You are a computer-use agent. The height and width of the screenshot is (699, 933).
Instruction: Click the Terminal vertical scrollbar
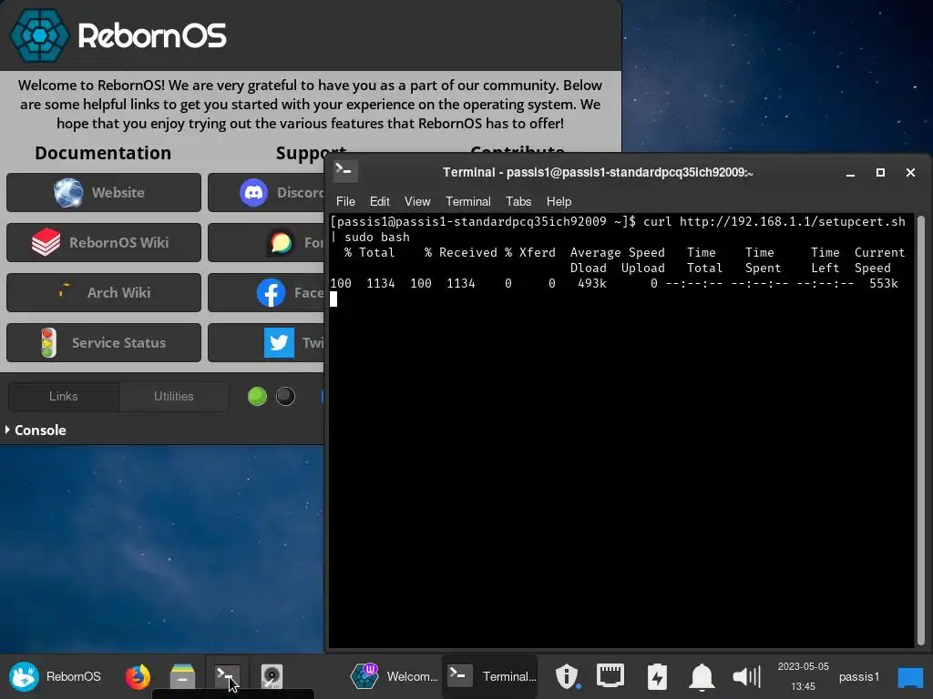(921, 431)
